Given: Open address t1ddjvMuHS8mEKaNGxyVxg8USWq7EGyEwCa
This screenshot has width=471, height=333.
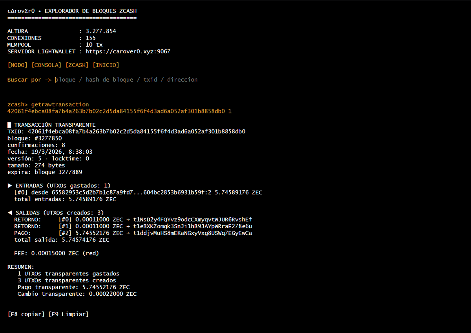Looking at the screenshot, I should (x=193, y=233).
